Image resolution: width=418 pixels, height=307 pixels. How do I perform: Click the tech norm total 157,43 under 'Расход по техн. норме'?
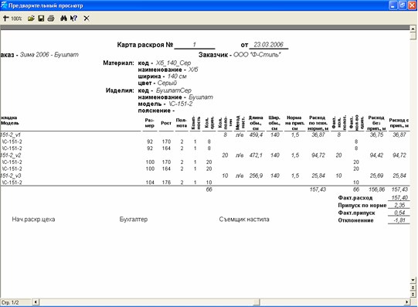point(318,189)
